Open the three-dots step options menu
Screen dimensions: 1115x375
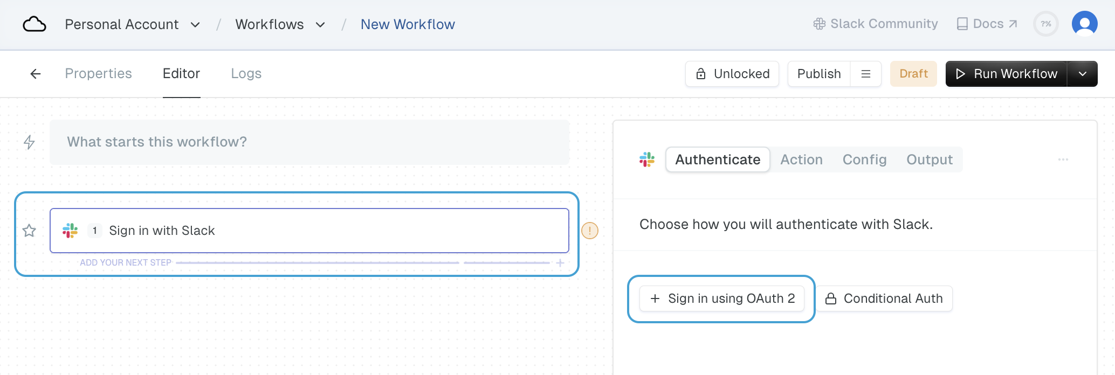[x=1063, y=159]
